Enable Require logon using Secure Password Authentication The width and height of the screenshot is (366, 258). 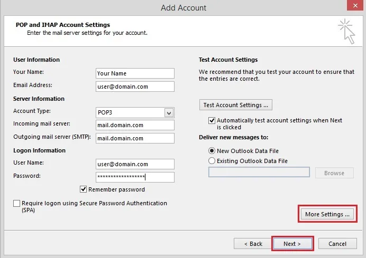coord(17,204)
